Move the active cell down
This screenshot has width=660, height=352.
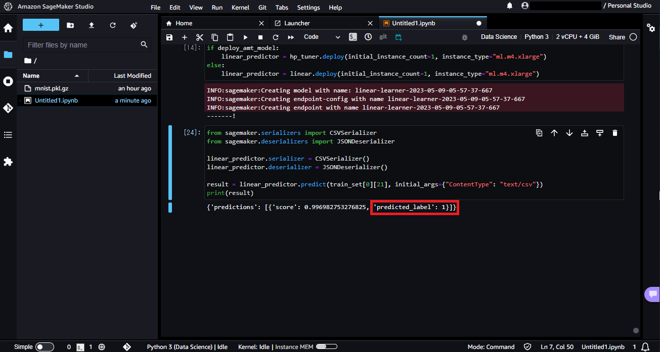click(x=569, y=133)
